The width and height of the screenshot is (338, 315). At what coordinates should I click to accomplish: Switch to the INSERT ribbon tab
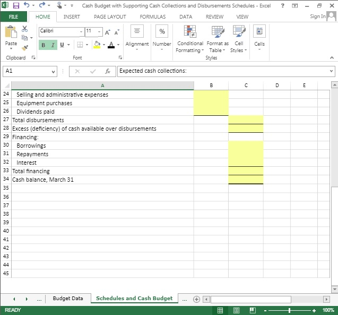72,17
